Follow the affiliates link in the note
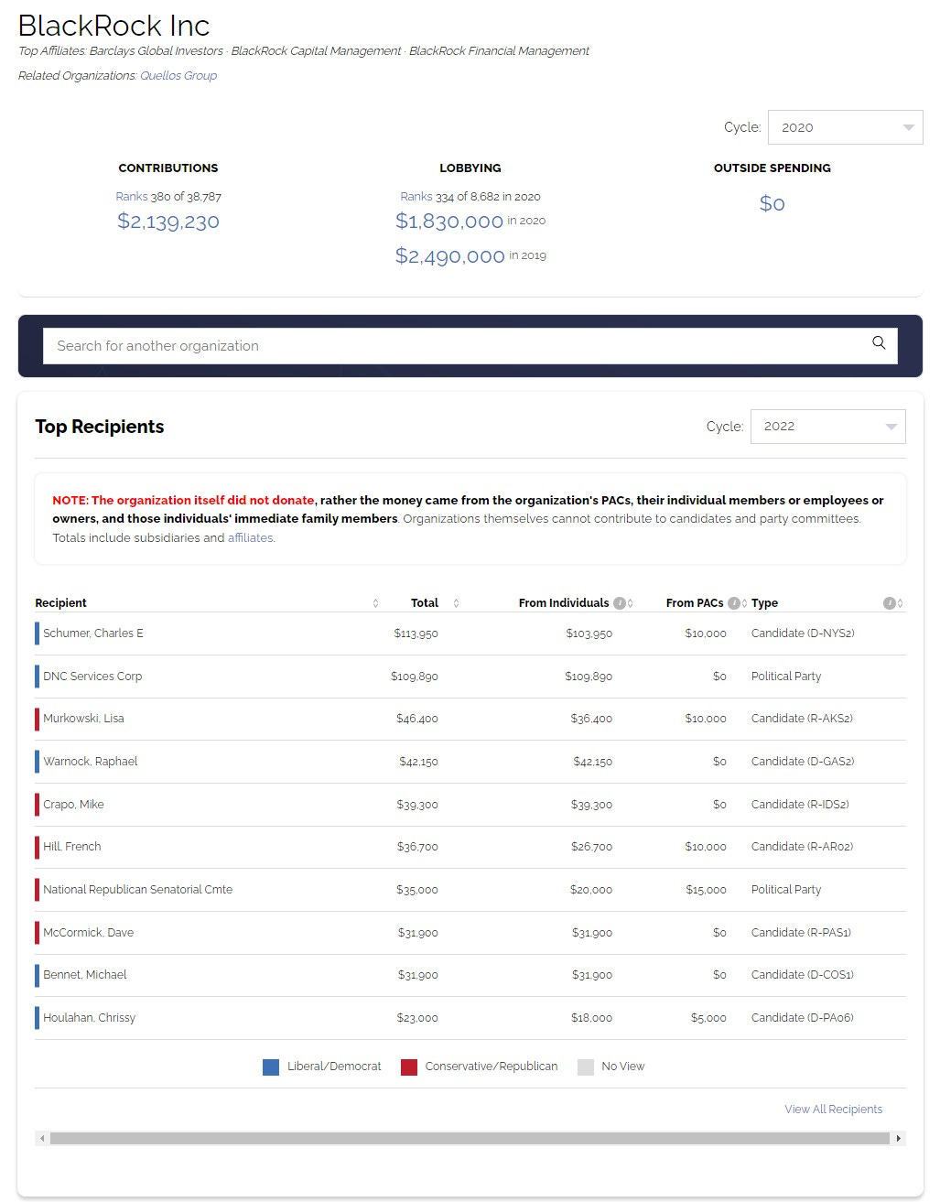This screenshot has height=1202, width=940. click(x=250, y=538)
